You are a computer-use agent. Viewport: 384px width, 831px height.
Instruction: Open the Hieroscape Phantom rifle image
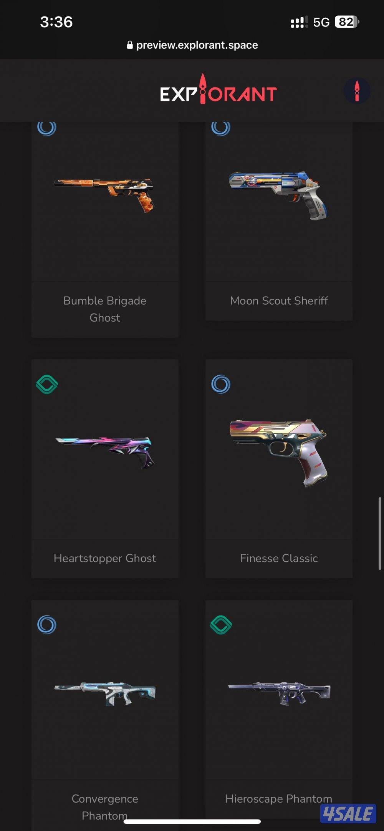pos(279,693)
